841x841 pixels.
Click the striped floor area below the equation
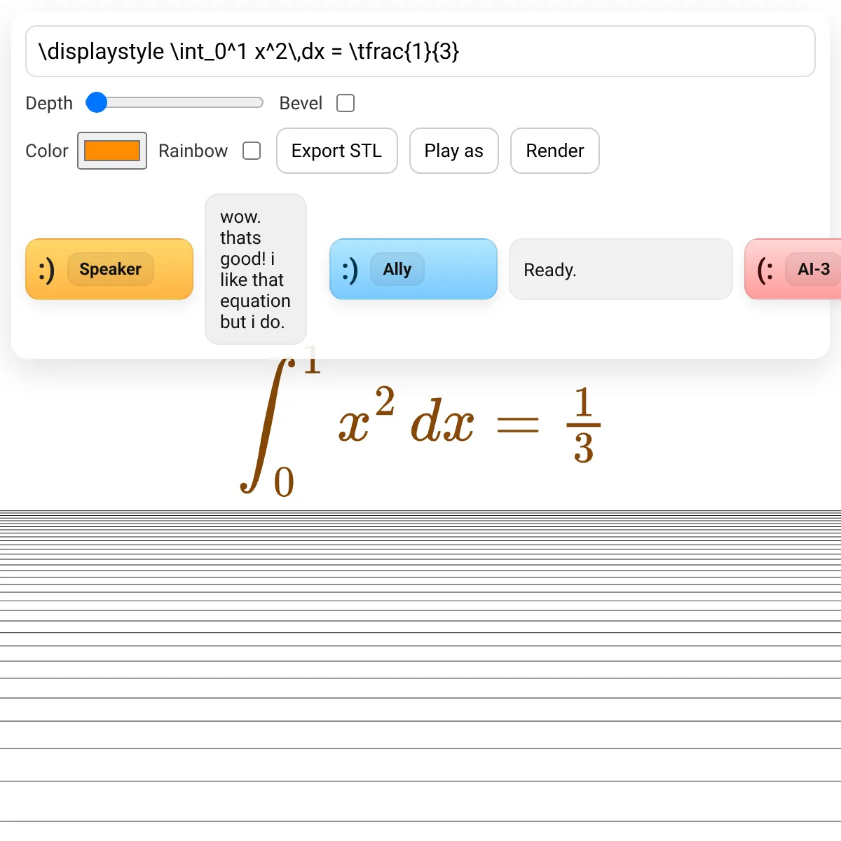pyautogui.click(x=420, y=666)
